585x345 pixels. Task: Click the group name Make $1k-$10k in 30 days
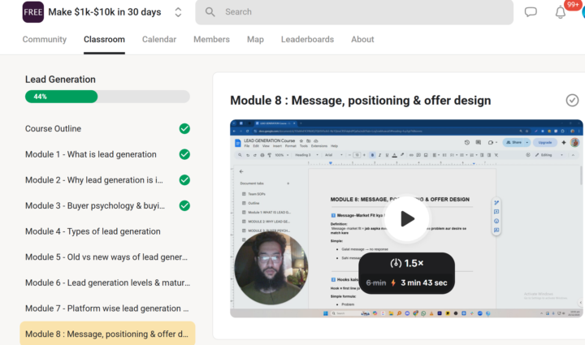tap(105, 12)
